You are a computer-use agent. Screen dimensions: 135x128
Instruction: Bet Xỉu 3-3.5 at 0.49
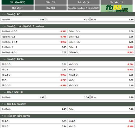[101, 85]
